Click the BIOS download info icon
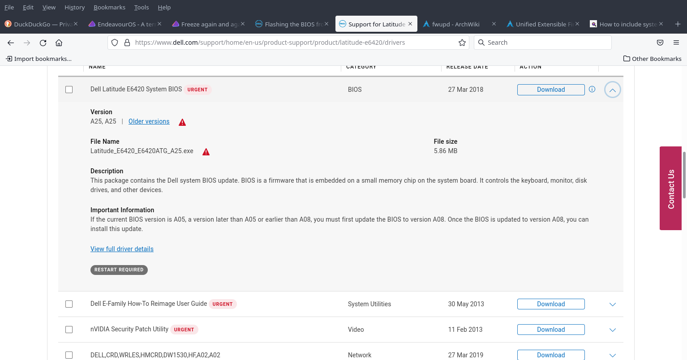This screenshot has height=360, width=687. (592, 89)
